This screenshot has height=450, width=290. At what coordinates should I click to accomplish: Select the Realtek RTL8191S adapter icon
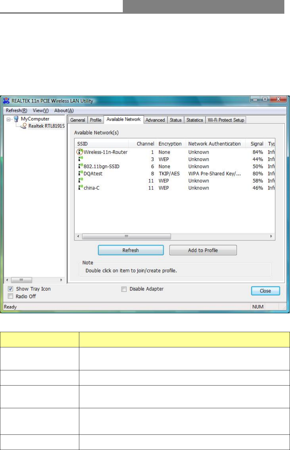[x=24, y=126]
